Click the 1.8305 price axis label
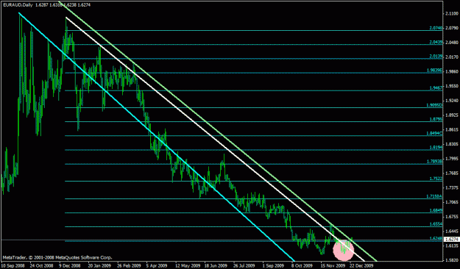460x269 pixels. click(x=452, y=144)
